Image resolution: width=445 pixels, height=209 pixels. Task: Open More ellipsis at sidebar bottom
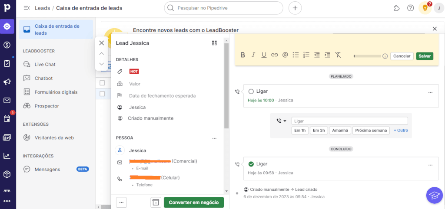(x=7, y=201)
